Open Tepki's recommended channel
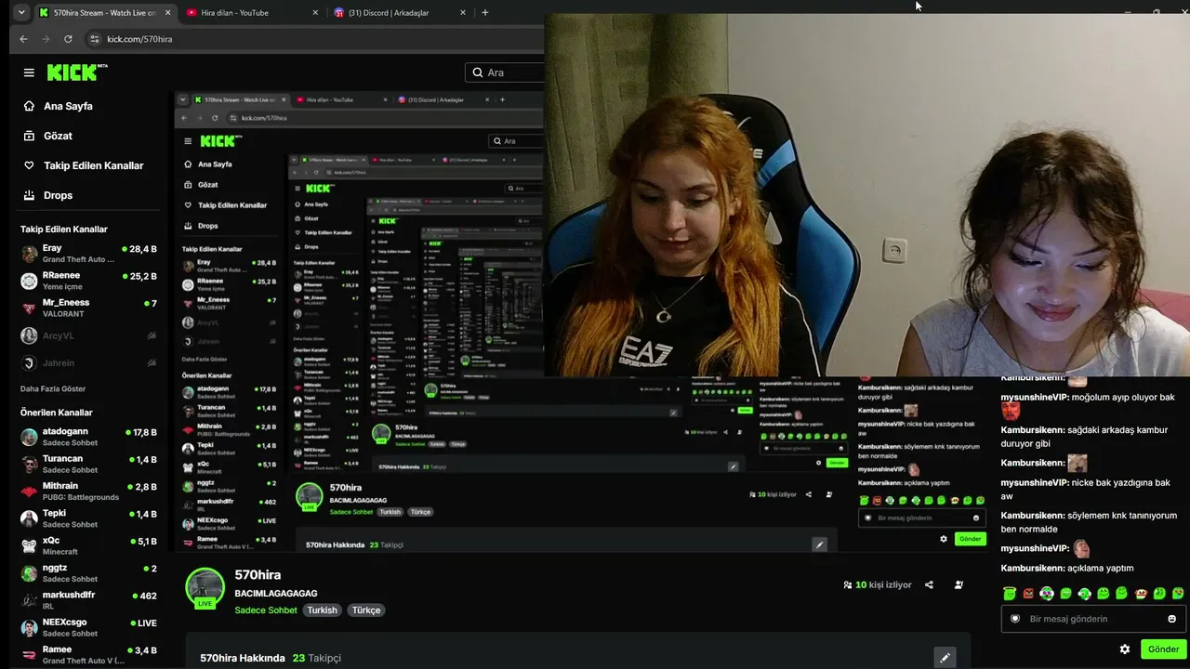The image size is (1190, 669). (89, 518)
